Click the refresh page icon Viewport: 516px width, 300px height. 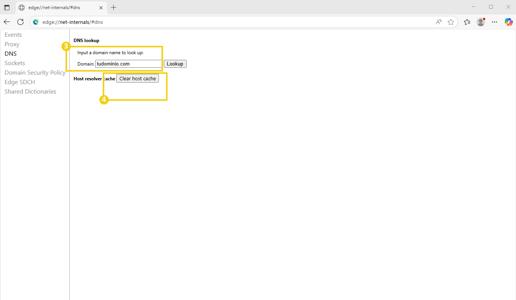coord(20,22)
